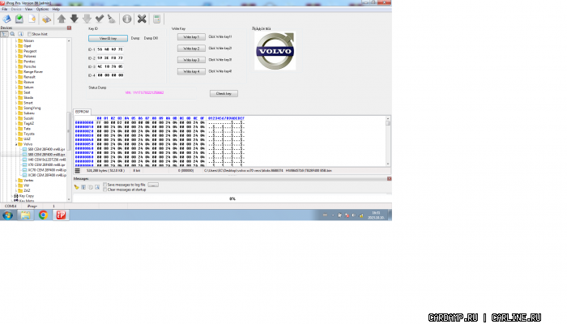567x324 pixels.
Task: Open the View menu
Action: pos(28,9)
